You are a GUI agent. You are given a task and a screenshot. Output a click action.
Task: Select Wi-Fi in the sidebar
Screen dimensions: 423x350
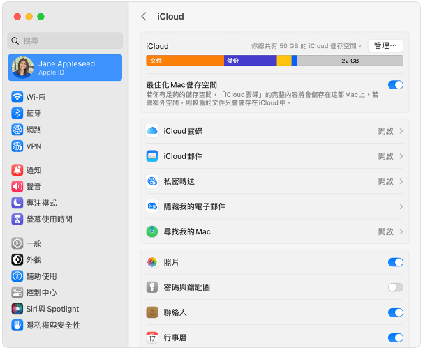point(35,97)
